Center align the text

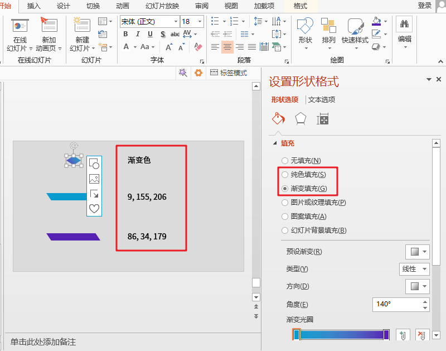point(227,47)
